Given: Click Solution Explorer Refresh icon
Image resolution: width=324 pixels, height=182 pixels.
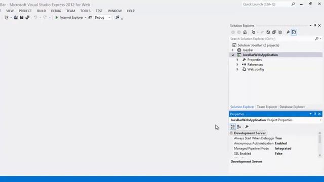Looking at the screenshot, I should click(x=268, y=32).
